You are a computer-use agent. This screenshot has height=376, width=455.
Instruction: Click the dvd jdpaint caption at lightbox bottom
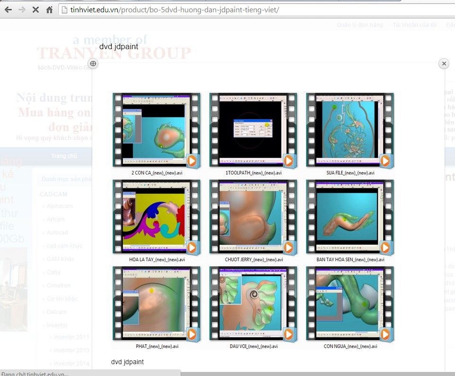(127, 362)
